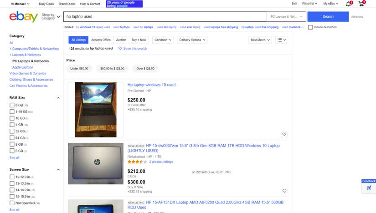Open the list view options icon

[282, 40]
